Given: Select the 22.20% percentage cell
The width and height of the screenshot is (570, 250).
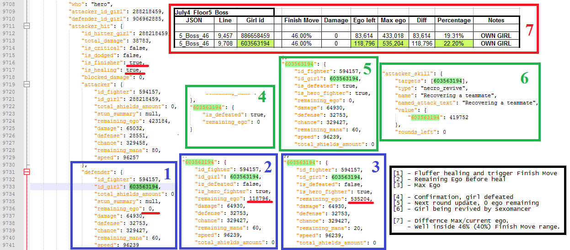Looking at the screenshot, I should pyautogui.click(x=453, y=43).
